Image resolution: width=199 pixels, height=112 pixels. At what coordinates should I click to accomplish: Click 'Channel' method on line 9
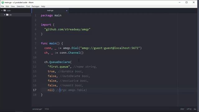(74, 53)
